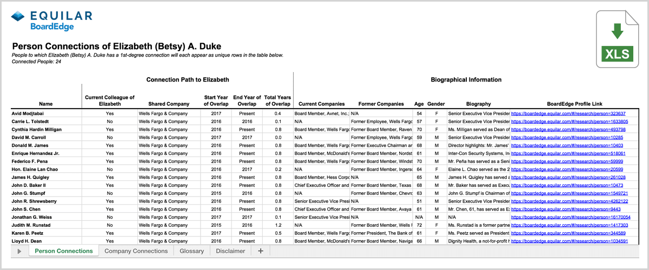
Task: Click the sheet navigation arrow
Action: pyautogui.click(x=19, y=251)
